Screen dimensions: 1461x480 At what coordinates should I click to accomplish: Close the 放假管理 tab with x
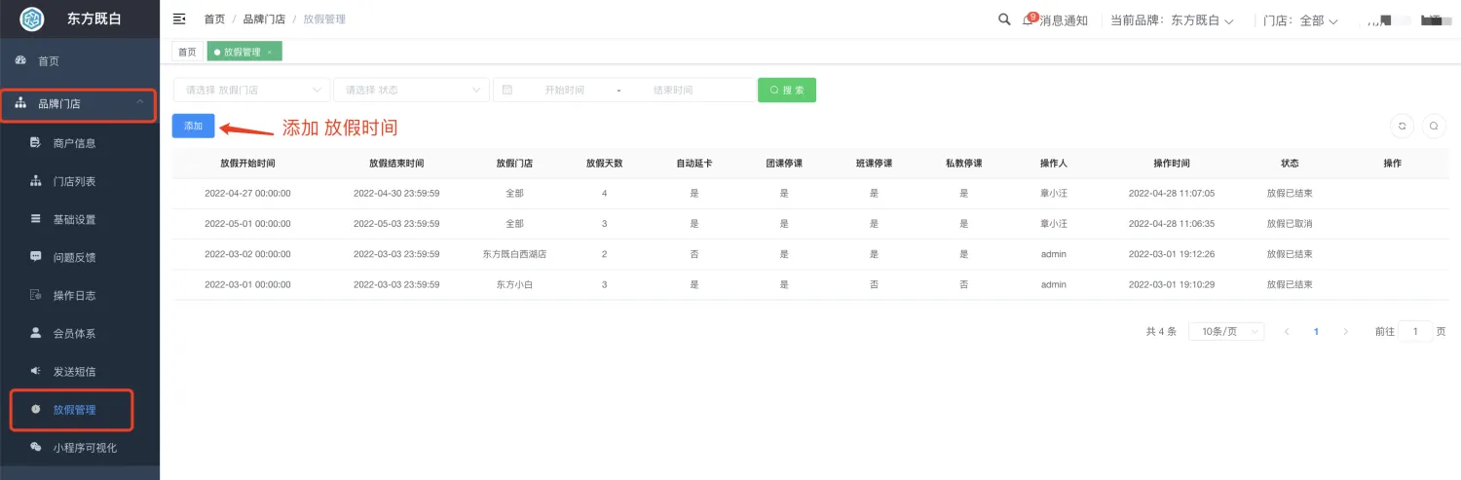pyautogui.click(x=269, y=52)
